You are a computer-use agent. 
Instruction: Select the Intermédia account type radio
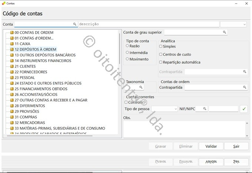tap(127, 52)
